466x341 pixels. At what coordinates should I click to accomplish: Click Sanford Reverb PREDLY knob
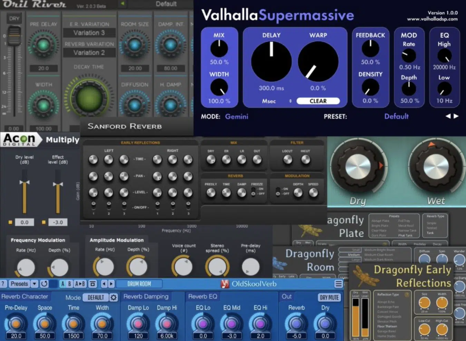[211, 193]
